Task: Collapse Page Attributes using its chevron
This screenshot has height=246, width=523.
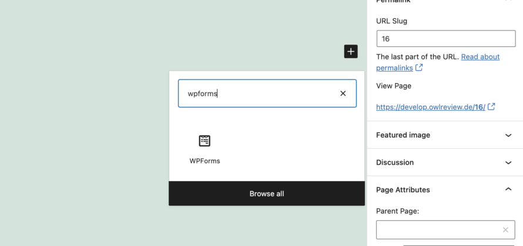Action: pos(508,190)
